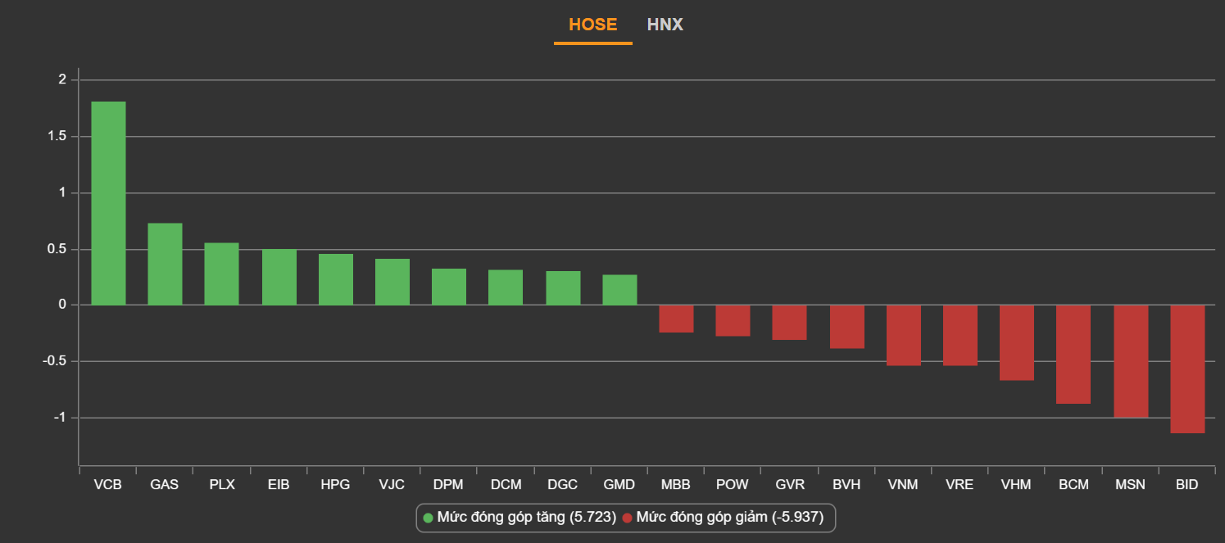Click the green VJC bar

(392, 282)
